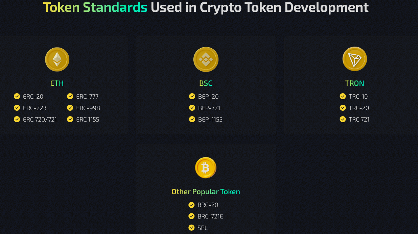Select the ETH section heading
This screenshot has width=418, height=234.
57,83
